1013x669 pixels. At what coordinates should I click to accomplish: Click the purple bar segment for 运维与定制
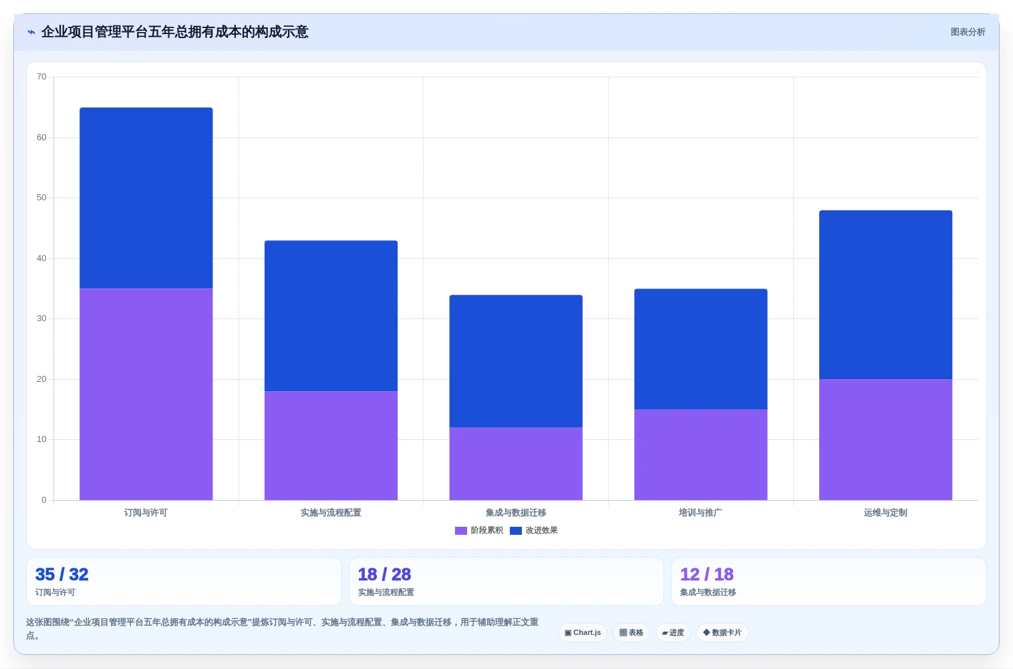(885, 439)
